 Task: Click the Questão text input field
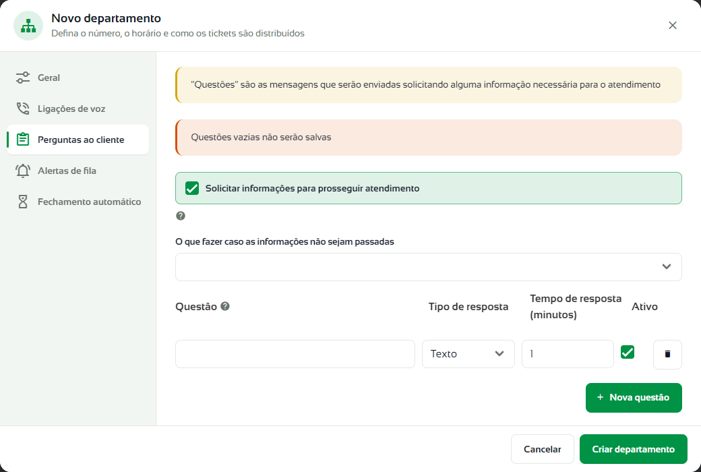pyautogui.click(x=295, y=354)
